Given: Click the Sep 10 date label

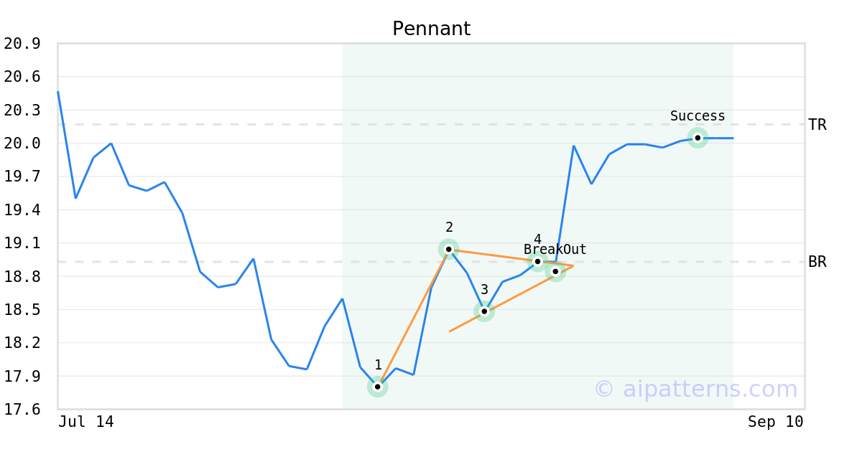Looking at the screenshot, I should click(776, 422).
